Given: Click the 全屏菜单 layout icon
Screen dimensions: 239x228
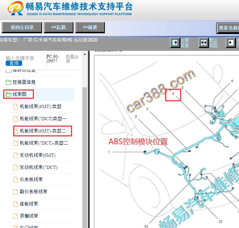Looking at the screenshot, I should coord(175,43).
